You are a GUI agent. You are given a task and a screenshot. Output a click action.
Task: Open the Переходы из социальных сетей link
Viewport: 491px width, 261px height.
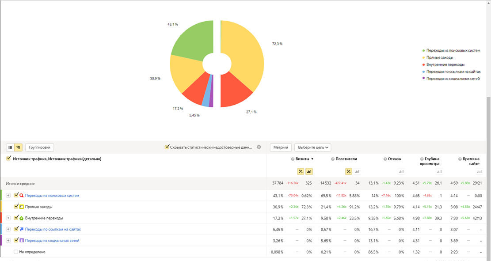[52, 241]
